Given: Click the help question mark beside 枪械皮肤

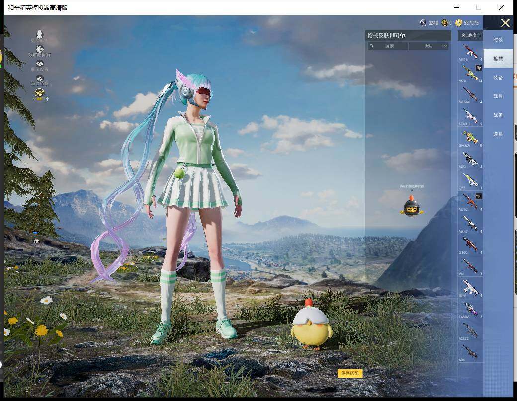Looking at the screenshot, I should (402, 35).
